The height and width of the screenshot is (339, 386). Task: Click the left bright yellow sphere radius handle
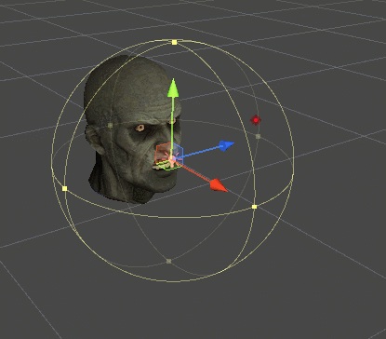64,188
